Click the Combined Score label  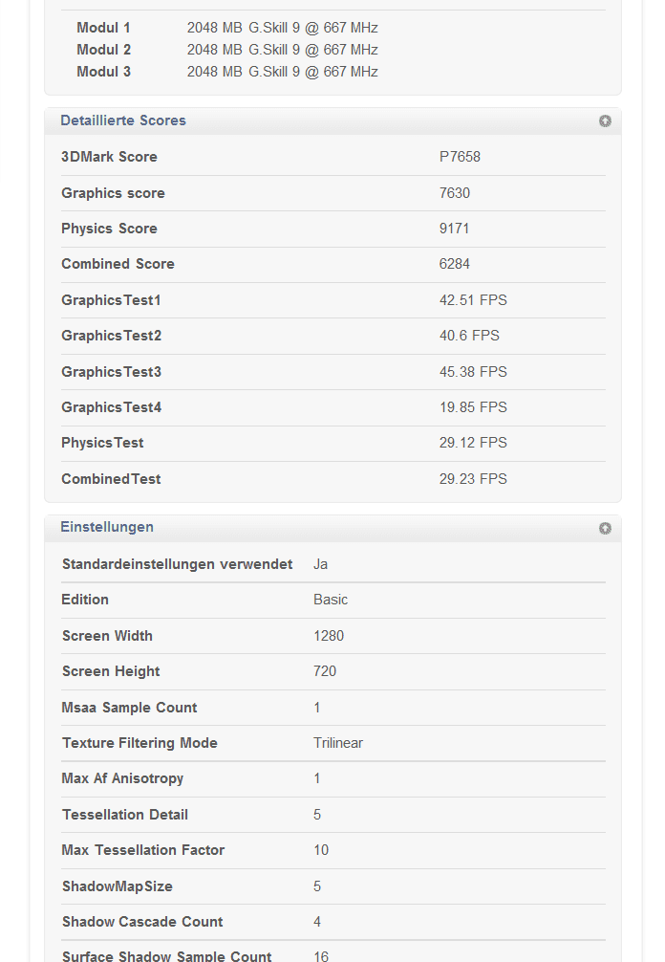(118, 264)
